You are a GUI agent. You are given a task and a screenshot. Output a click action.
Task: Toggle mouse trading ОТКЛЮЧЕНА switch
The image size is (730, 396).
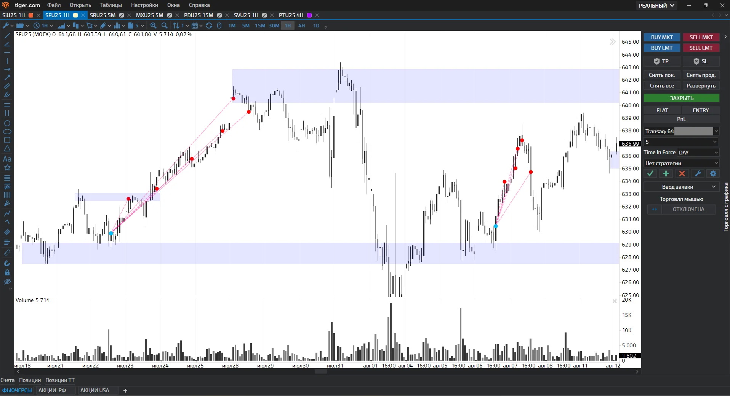(682, 209)
